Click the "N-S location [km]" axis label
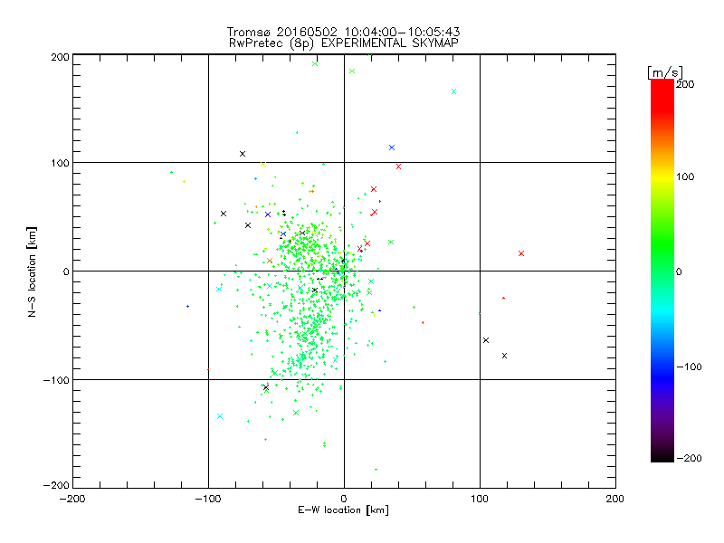This screenshot has height=543, width=724. pos(32,271)
